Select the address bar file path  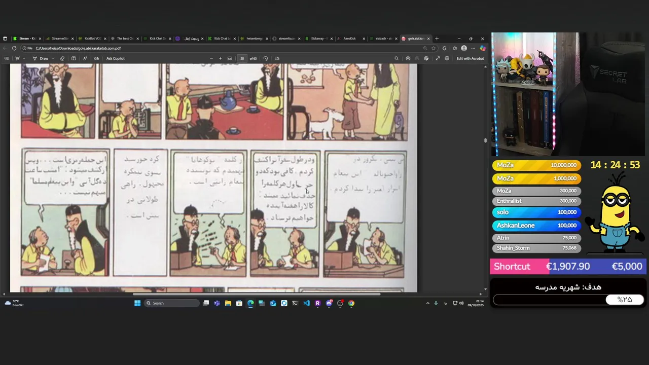point(78,48)
